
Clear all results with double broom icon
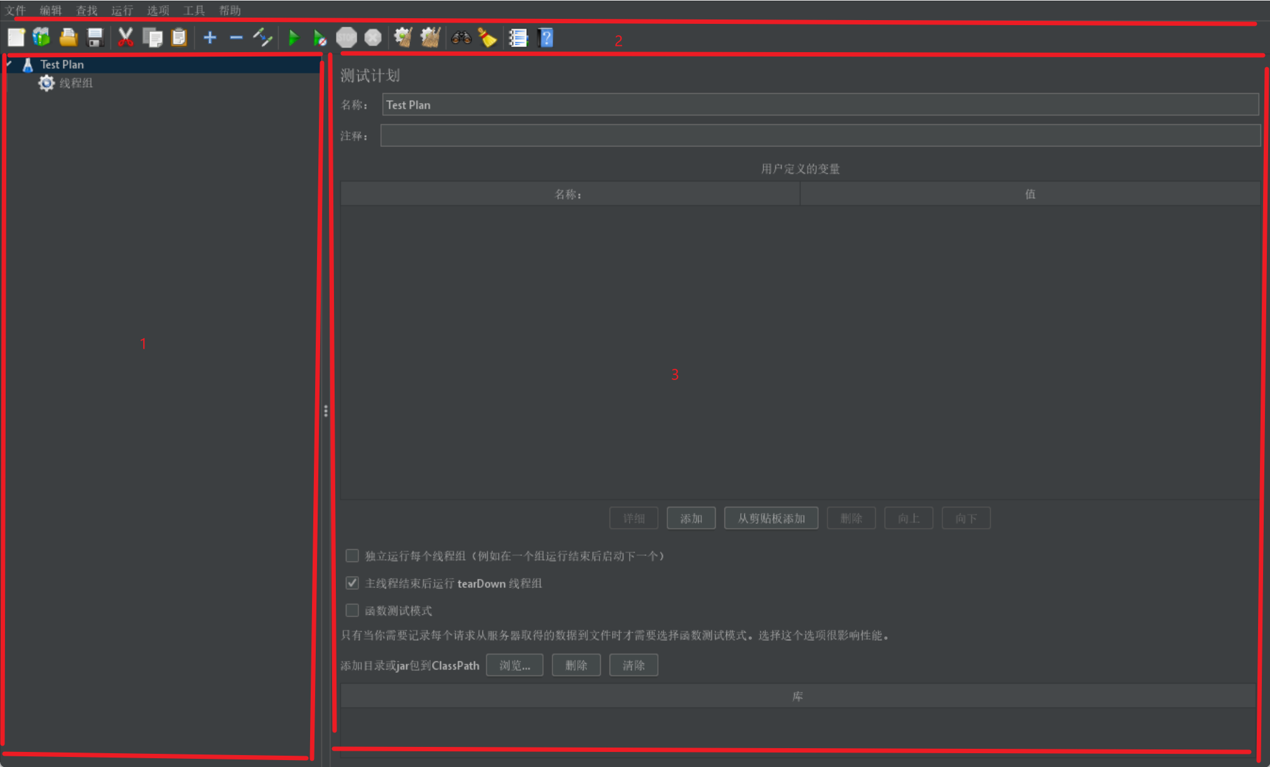(431, 38)
